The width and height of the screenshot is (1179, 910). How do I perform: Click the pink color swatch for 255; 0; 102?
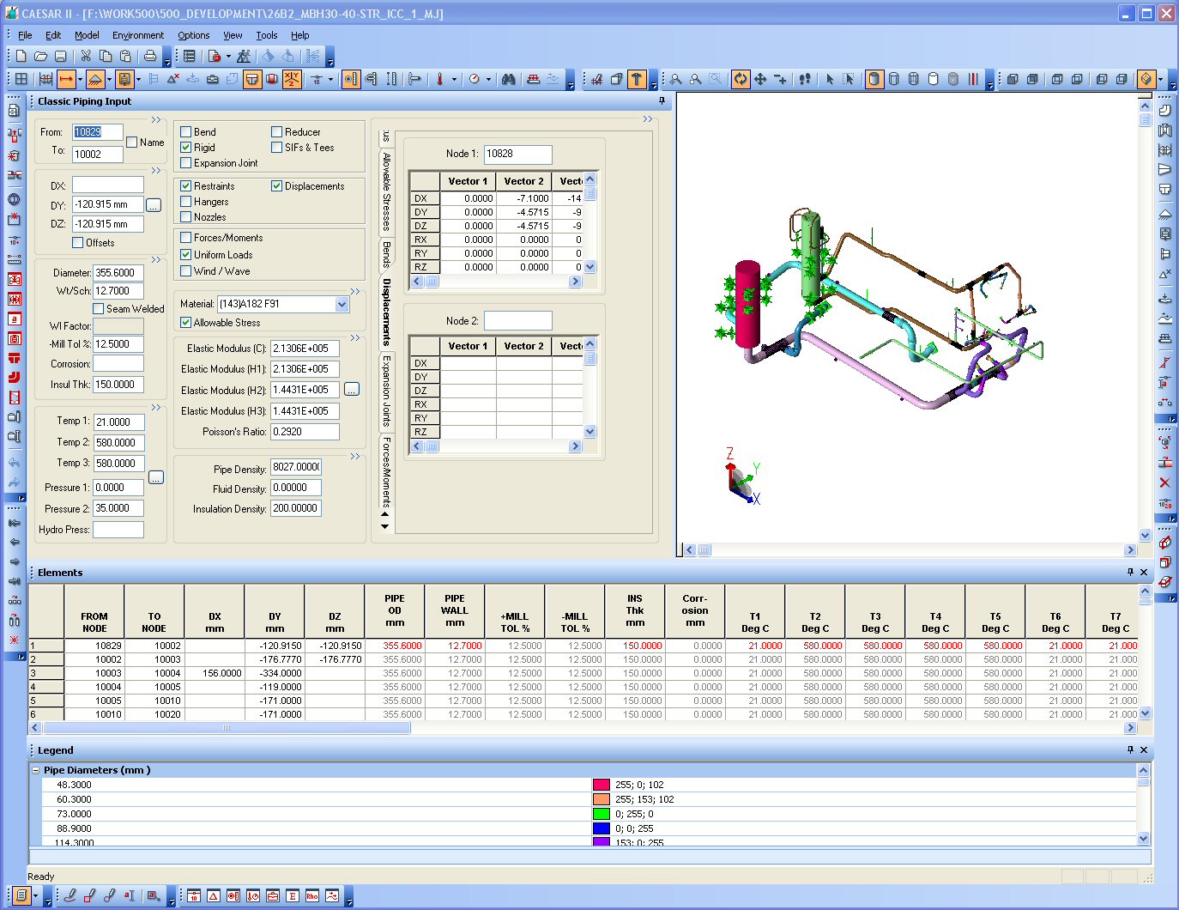600,784
